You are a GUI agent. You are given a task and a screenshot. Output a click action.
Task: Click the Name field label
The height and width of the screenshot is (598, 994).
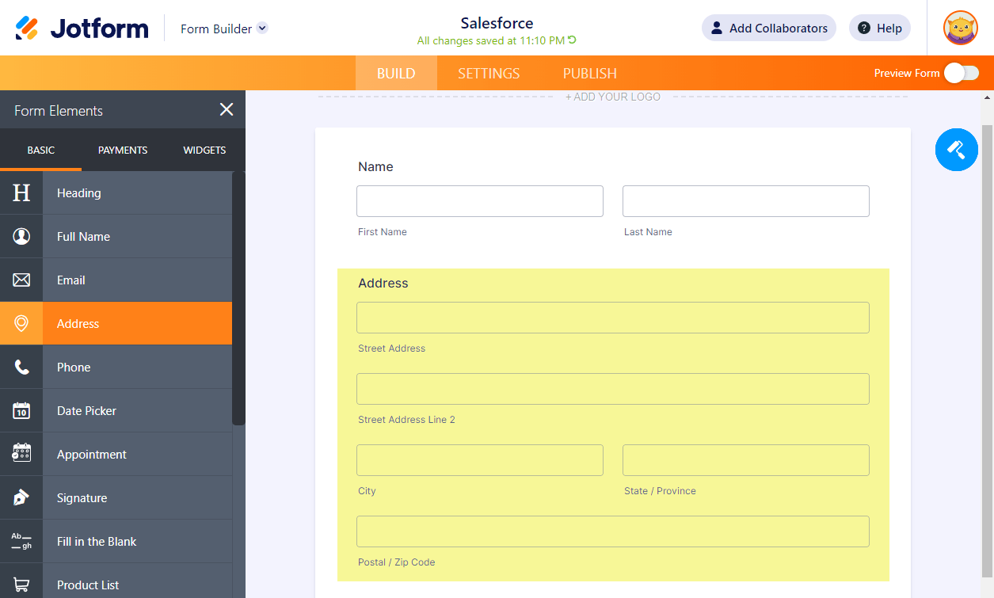tap(375, 166)
